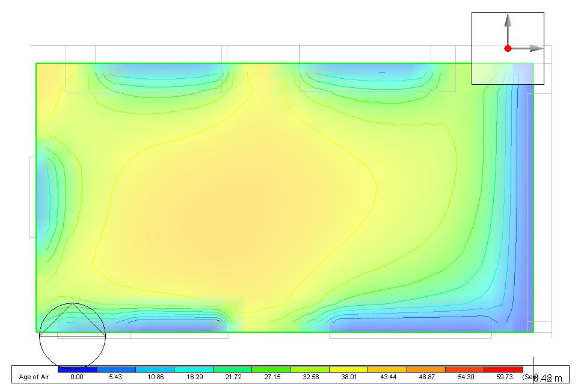581x384 pixels.
Task: Click the red origin dot of the axis triad
Action: [x=508, y=49]
